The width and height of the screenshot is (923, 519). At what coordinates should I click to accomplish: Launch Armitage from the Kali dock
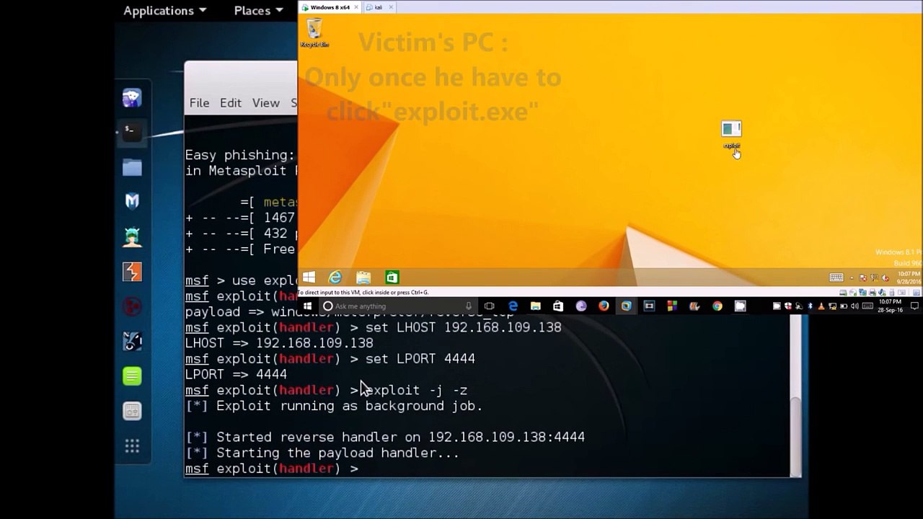point(132,236)
